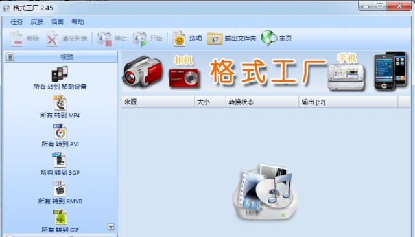This screenshot has height=237, width=415.
Task: Click the 停止 text label
Action: [x=121, y=38]
